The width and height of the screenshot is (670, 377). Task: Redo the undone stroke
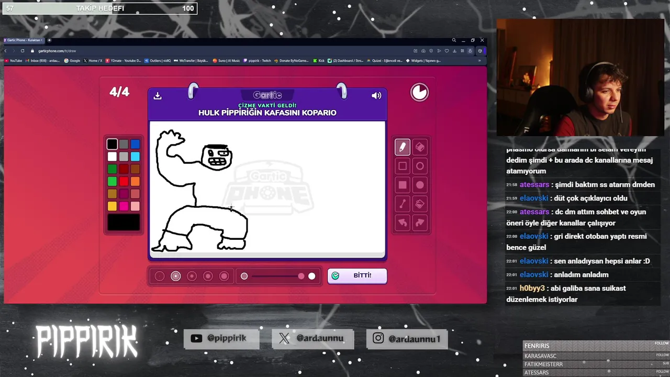pyautogui.click(x=420, y=223)
